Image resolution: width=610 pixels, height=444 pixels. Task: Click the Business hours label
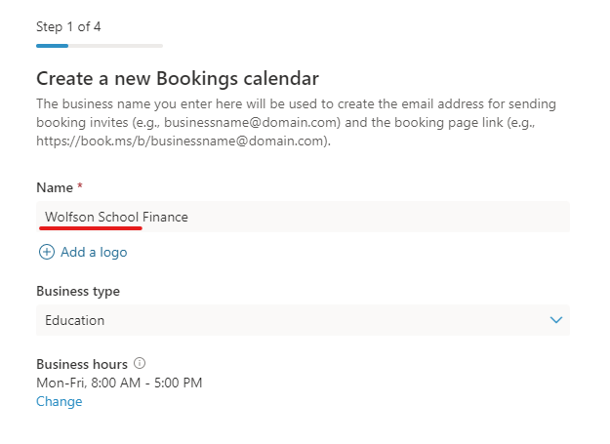coord(81,363)
